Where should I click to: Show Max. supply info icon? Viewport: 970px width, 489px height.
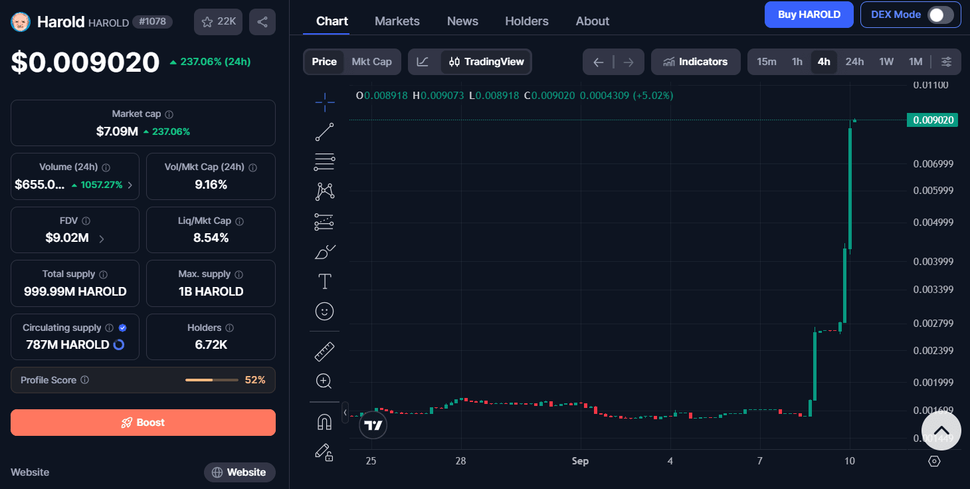click(x=239, y=274)
